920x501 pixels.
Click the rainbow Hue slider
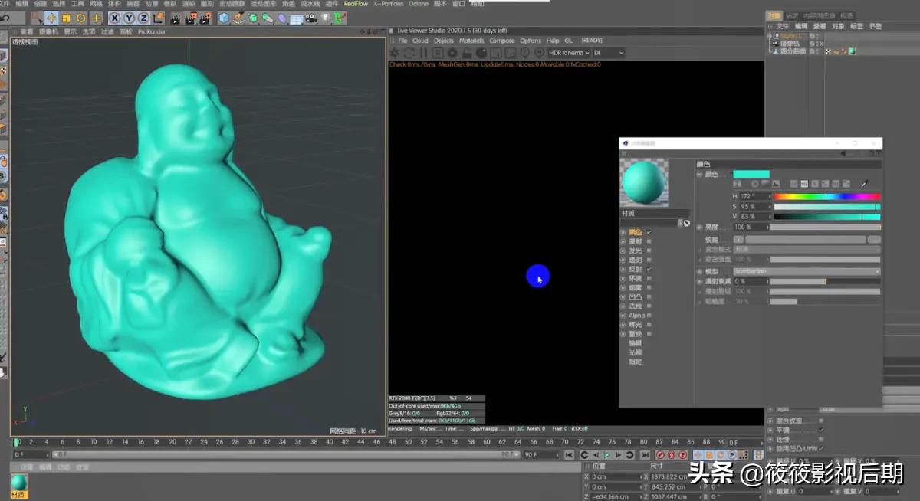coord(826,197)
